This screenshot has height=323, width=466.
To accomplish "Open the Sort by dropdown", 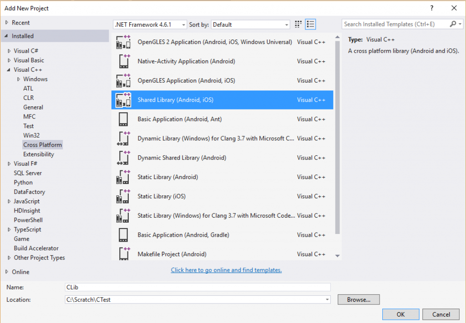I will click(287, 24).
